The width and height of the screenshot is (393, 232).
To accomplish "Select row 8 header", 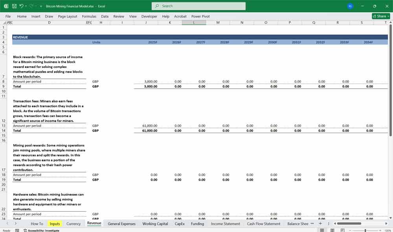I will [x=3, y=81].
